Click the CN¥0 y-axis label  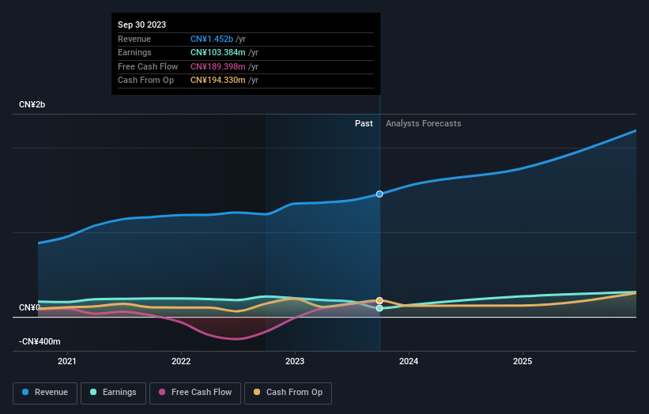(x=29, y=307)
